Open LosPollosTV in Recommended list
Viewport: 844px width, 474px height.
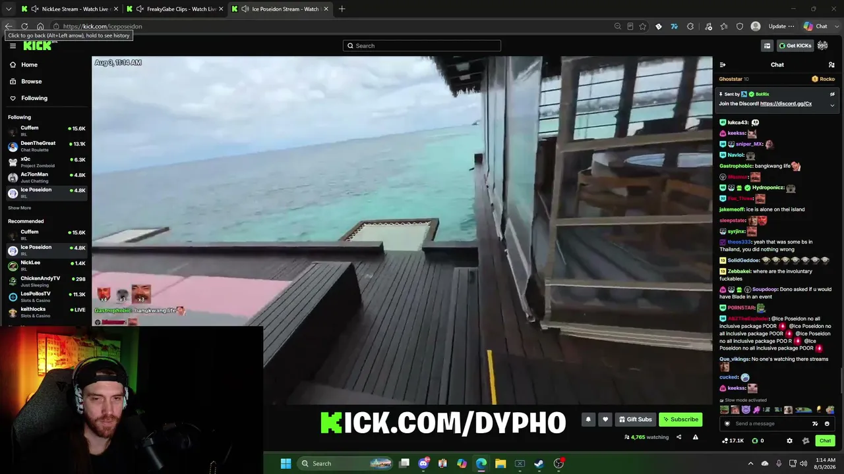[46, 296]
